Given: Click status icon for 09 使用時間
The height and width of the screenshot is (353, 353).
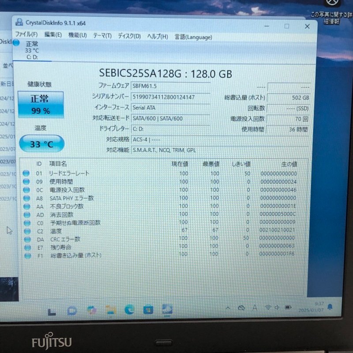Looking at the screenshot, I should click(26, 181).
